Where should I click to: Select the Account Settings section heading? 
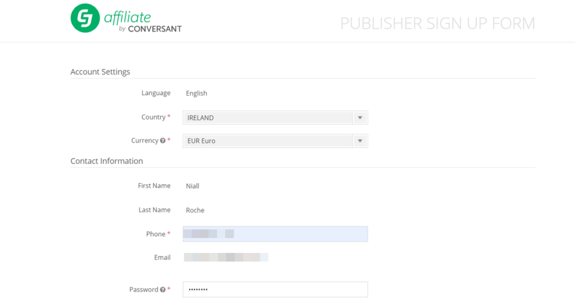100,72
